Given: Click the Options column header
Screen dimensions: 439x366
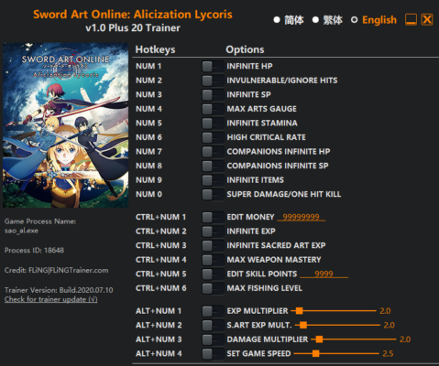Looking at the screenshot, I should click(x=245, y=49).
